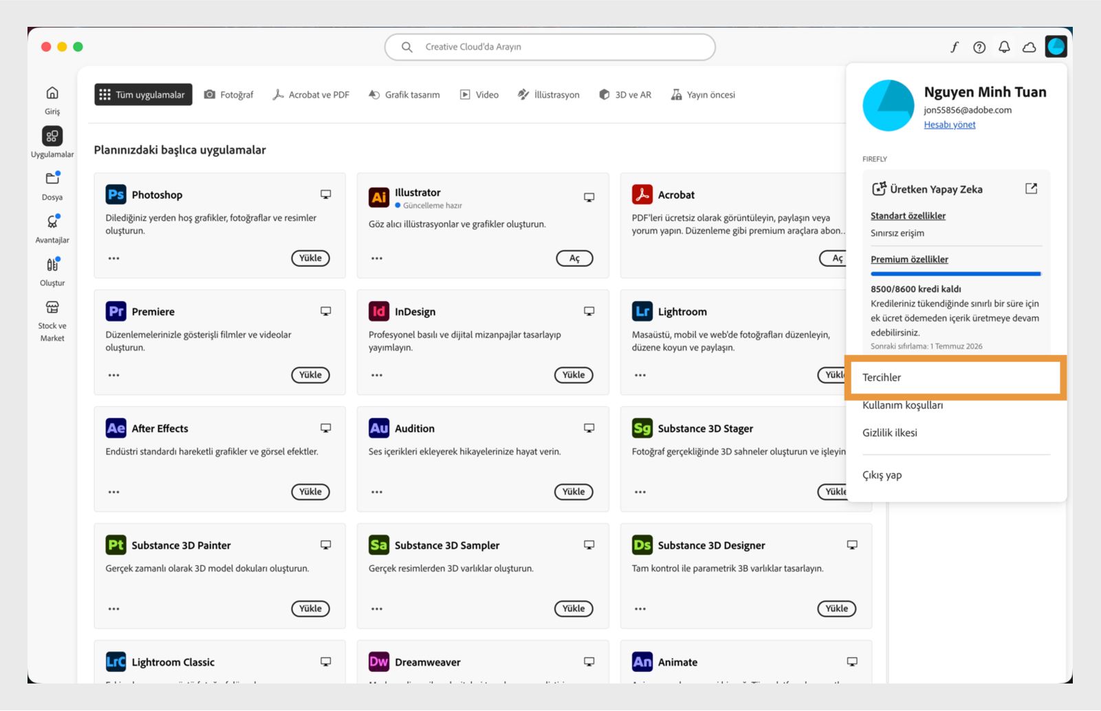Click the Substance 3D Designer icon

(x=642, y=545)
